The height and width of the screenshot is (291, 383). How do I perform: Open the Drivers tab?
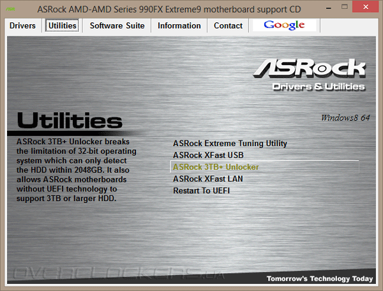[x=22, y=26]
